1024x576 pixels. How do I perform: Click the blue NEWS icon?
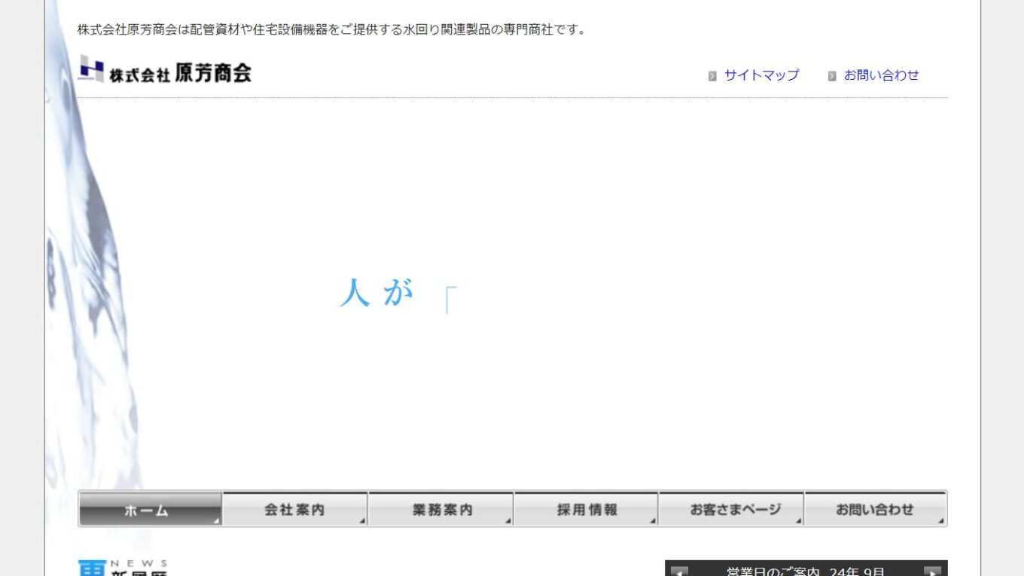tap(93, 568)
